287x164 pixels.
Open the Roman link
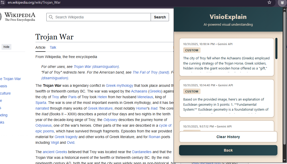click(x=154, y=137)
